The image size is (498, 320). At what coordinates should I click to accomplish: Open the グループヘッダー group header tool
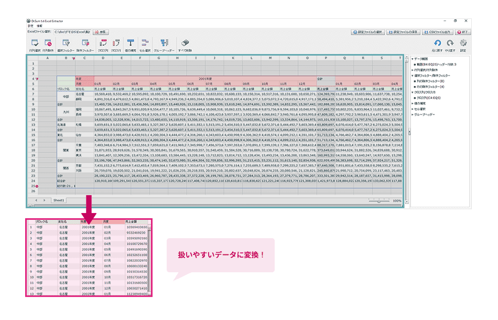coord(163,42)
